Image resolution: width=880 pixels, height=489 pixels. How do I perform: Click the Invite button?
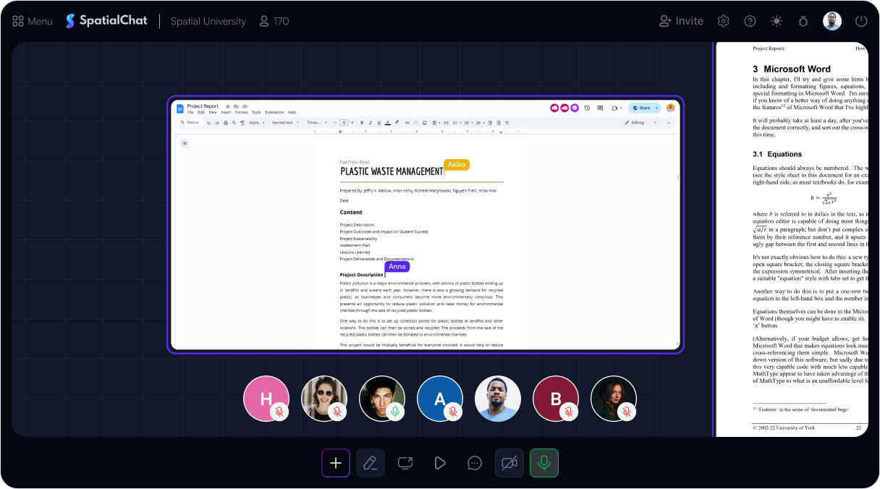(681, 21)
